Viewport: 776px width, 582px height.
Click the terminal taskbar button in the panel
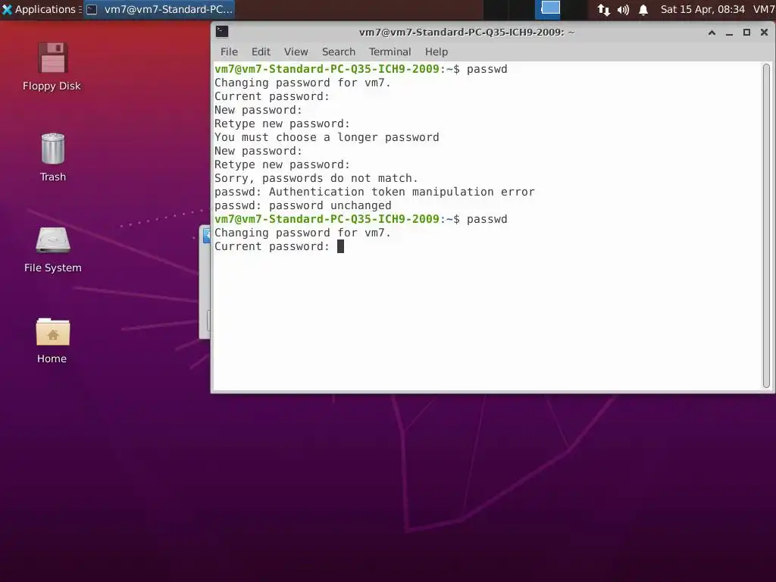(159, 9)
